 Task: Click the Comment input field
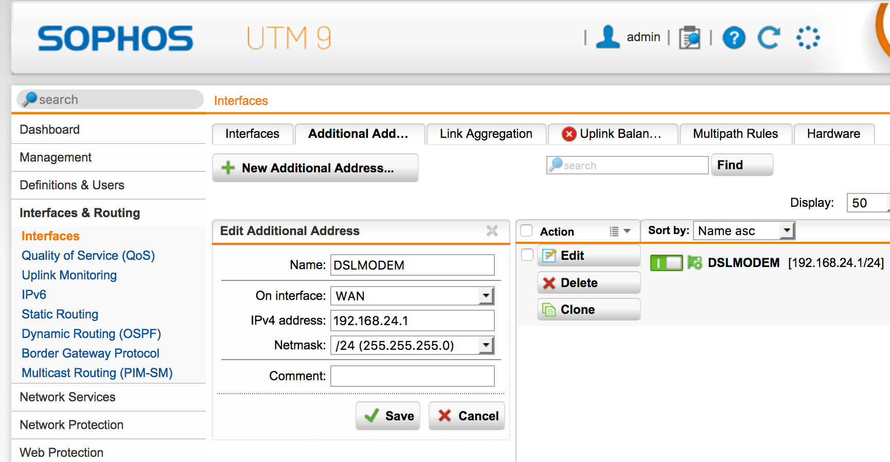tap(412, 376)
